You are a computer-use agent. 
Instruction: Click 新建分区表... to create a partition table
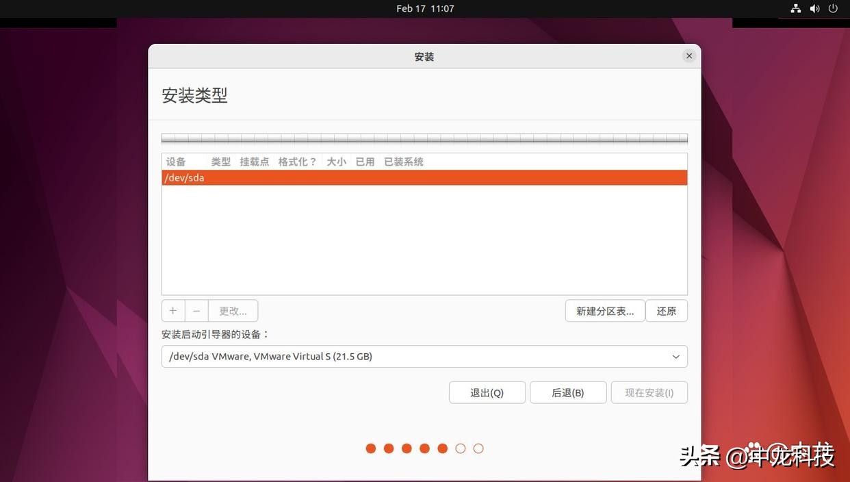tap(605, 310)
